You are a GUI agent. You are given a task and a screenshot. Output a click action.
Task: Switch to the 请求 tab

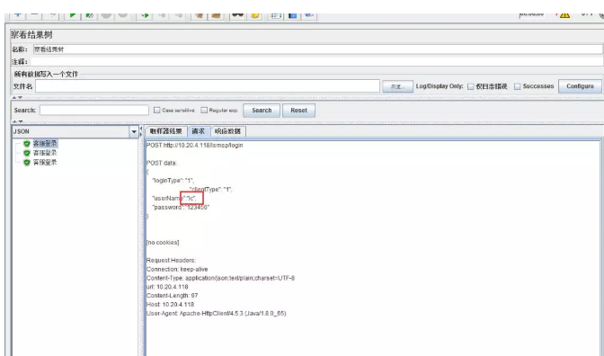[x=199, y=131]
